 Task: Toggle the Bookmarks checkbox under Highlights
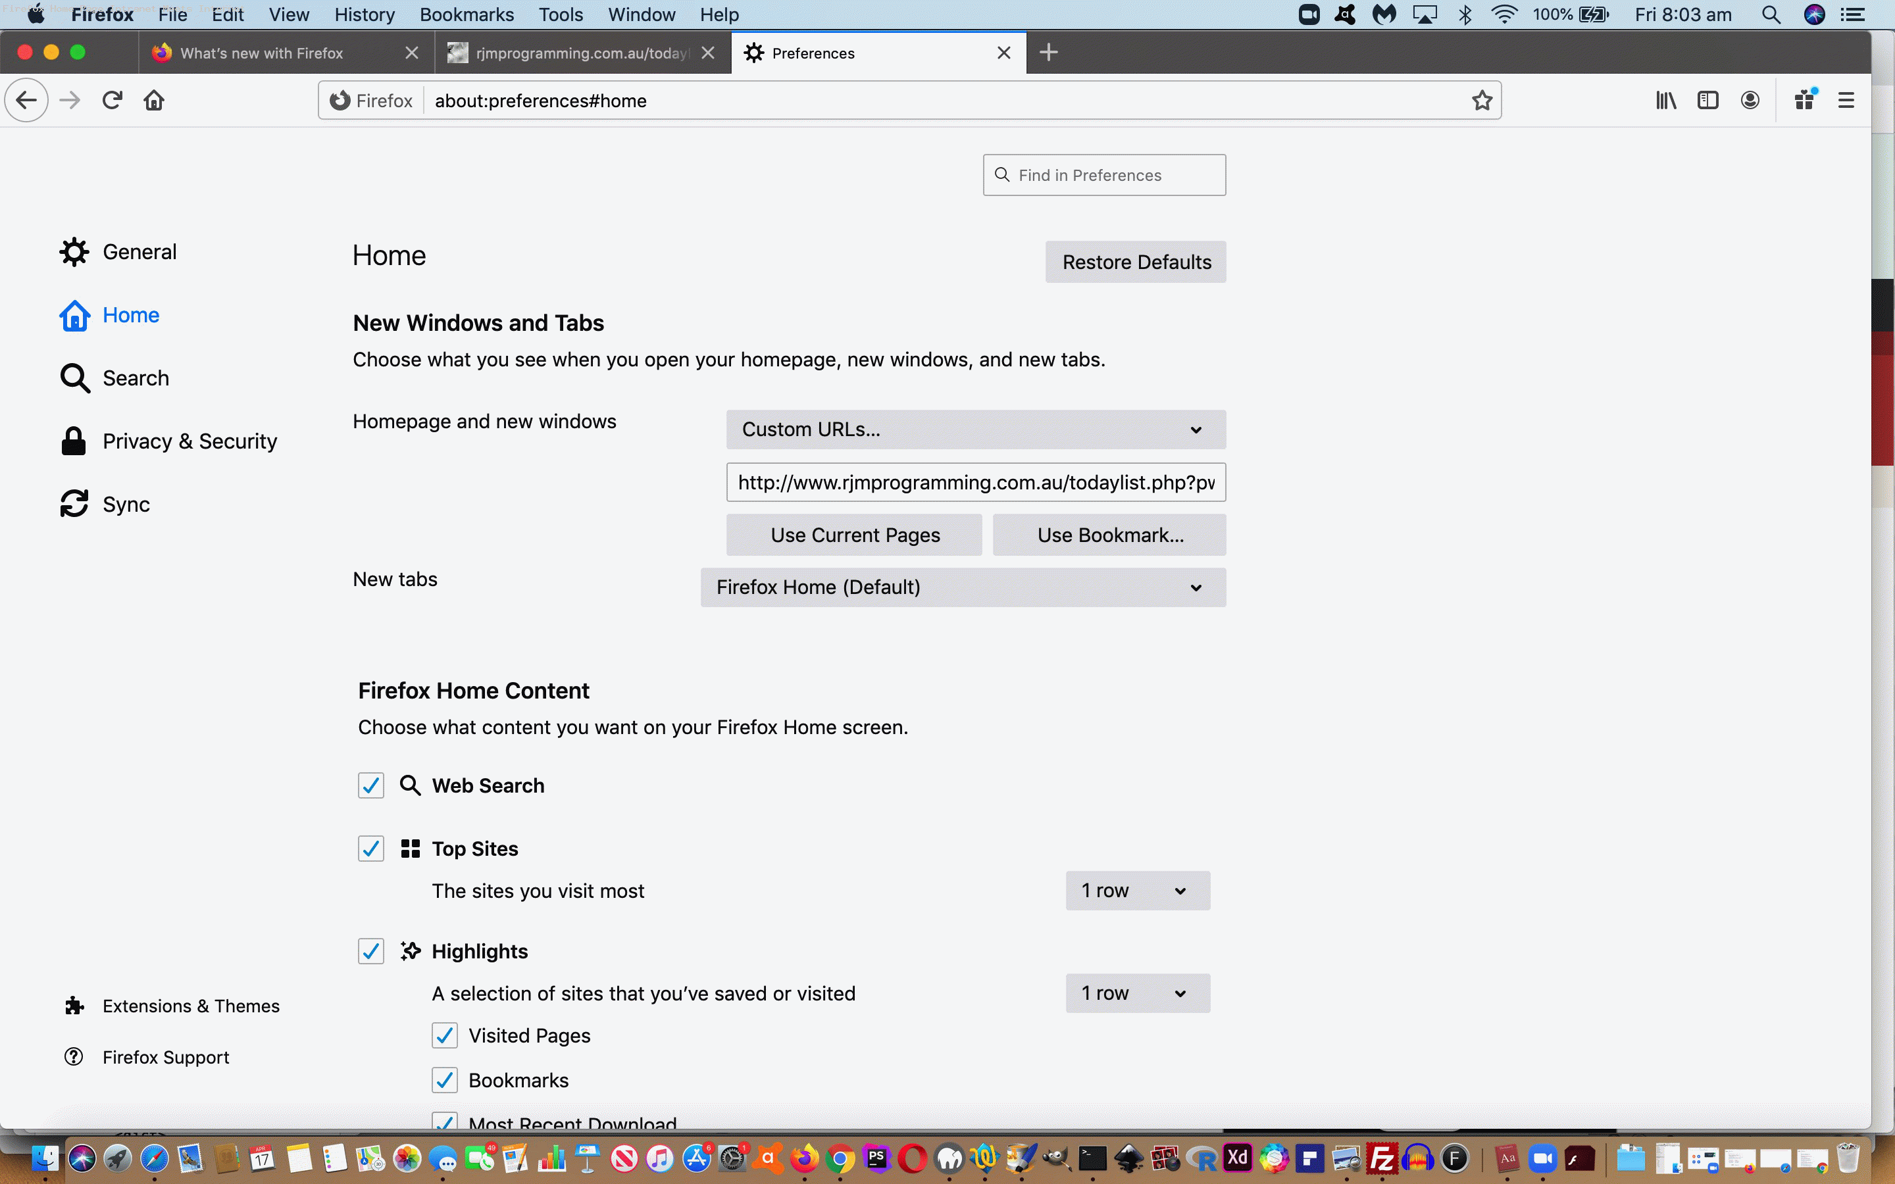(444, 1080)
